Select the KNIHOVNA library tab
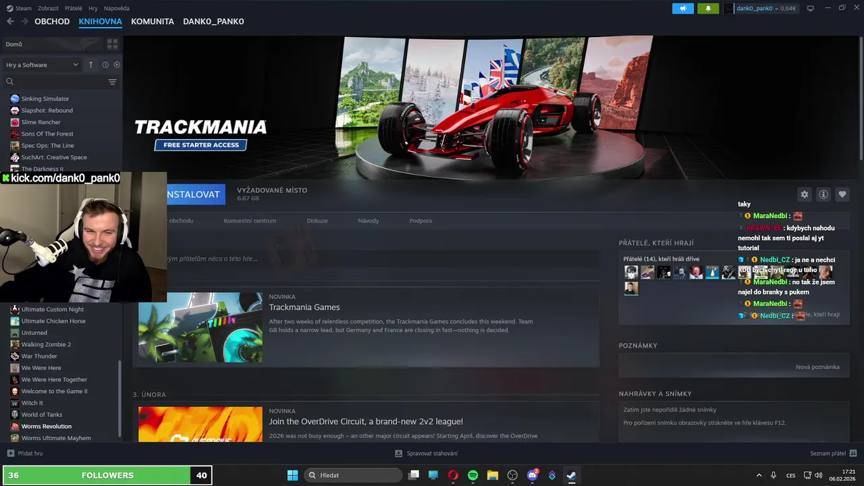This screenshot has height=486, width=864. (x=100, y=22)
